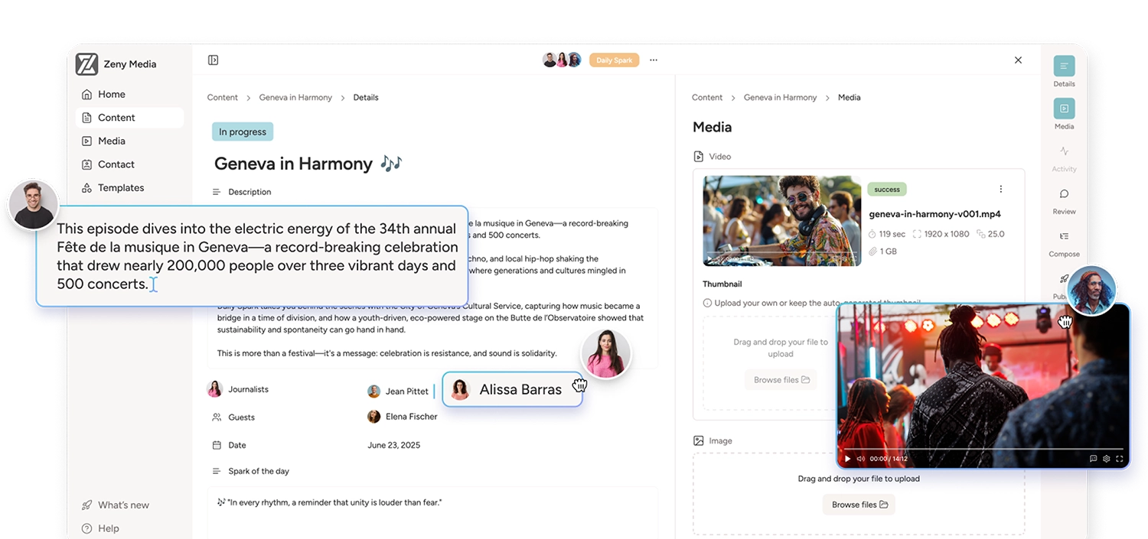Open floating video settings gear
This screenshot has height=539, width=1148.
pos(1106,459)
